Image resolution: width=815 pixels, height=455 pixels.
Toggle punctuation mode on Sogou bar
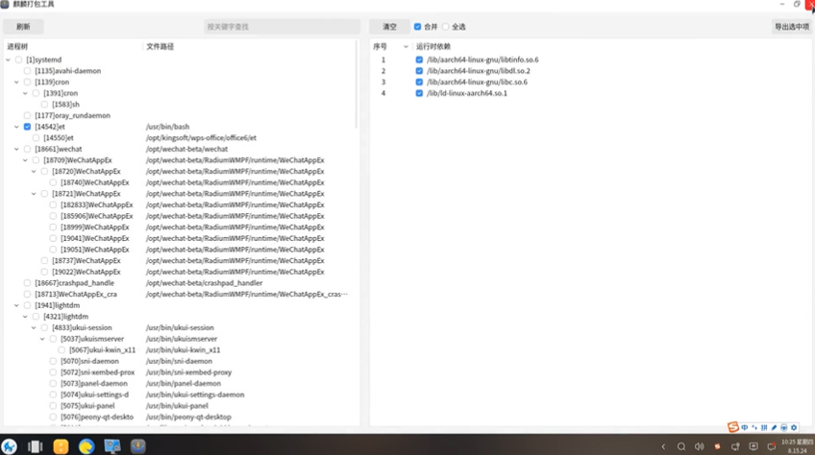(754, 427)
